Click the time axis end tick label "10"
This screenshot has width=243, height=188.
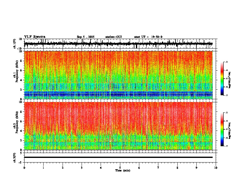coord(216,168)
